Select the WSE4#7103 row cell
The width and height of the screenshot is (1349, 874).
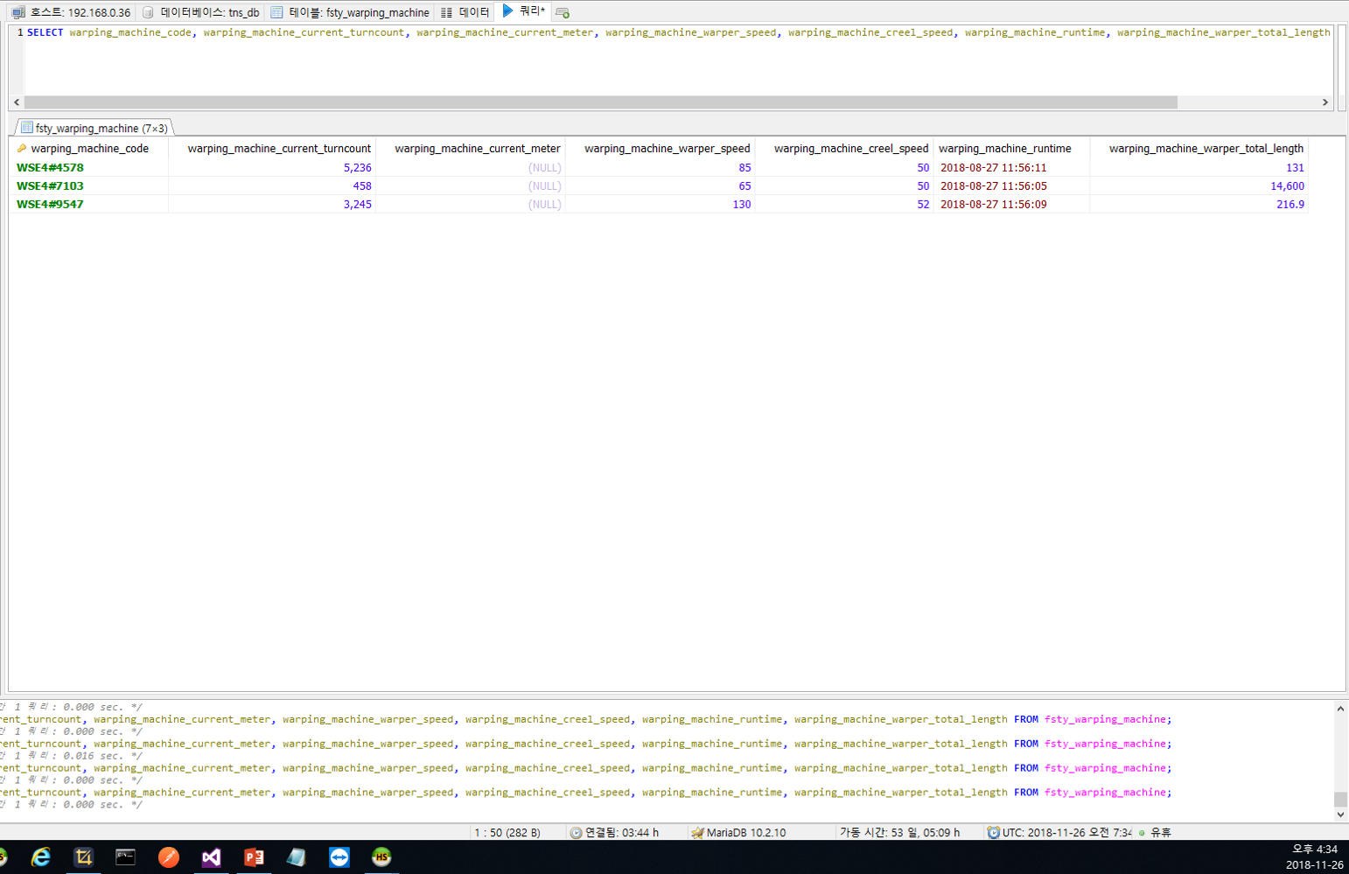[51, 185]
